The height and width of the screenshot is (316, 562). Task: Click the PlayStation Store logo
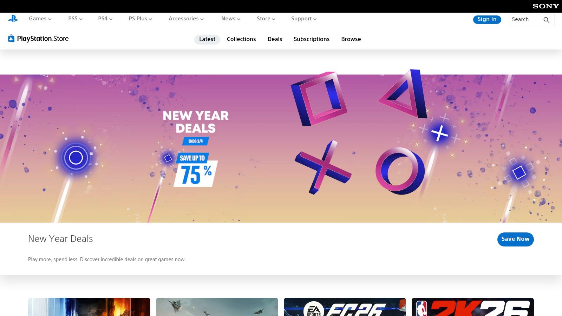[39, 39]
